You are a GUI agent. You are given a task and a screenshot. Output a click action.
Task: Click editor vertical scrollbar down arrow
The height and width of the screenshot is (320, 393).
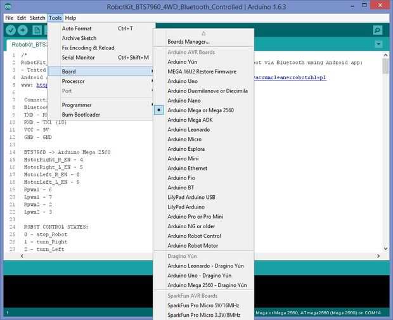pyautogui.click(x=385, y=248)
